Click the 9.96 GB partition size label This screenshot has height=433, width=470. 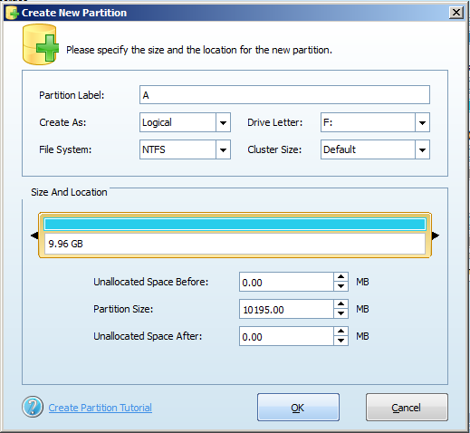pyautogui.click(x=65, y=244)
